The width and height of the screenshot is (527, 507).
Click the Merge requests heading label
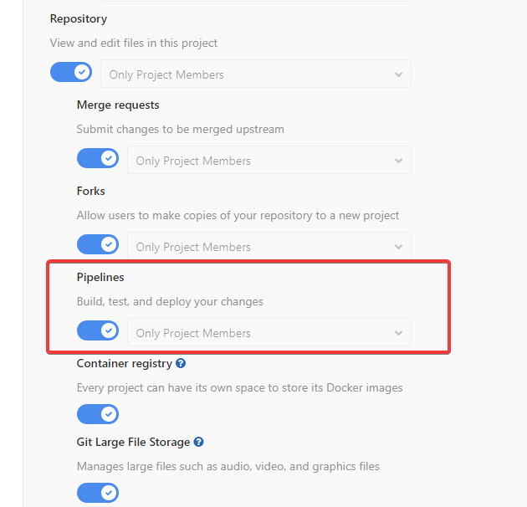pyautogui.click(x=118, y=105)
